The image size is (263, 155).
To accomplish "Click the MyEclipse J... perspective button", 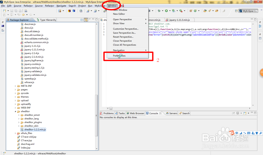I will click(248, 11).
